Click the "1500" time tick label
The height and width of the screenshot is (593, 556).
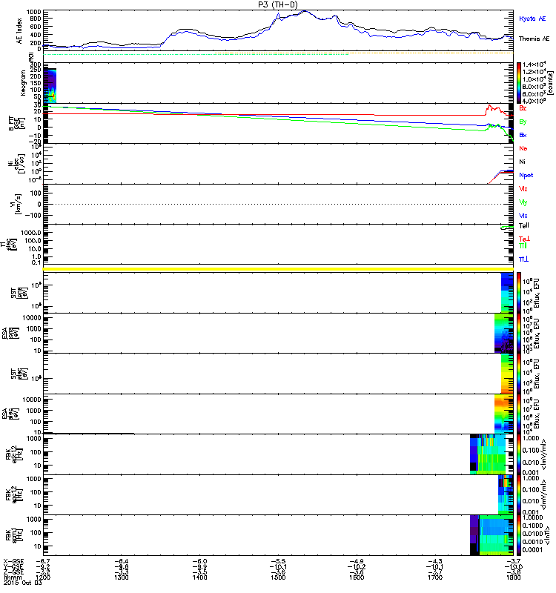[x=278, y=577]
